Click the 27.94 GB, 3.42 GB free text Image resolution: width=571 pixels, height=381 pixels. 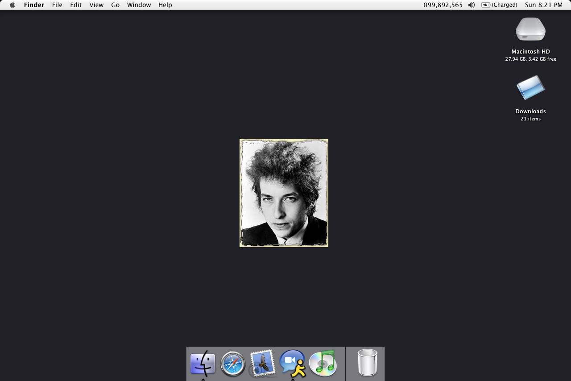click(530, 59)
